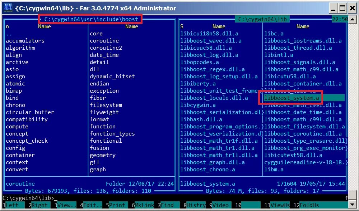Select the accumulators folder

click(25, 41)
